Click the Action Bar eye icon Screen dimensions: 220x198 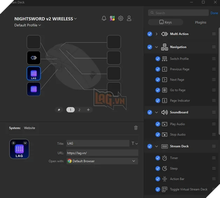click(164, 179)
